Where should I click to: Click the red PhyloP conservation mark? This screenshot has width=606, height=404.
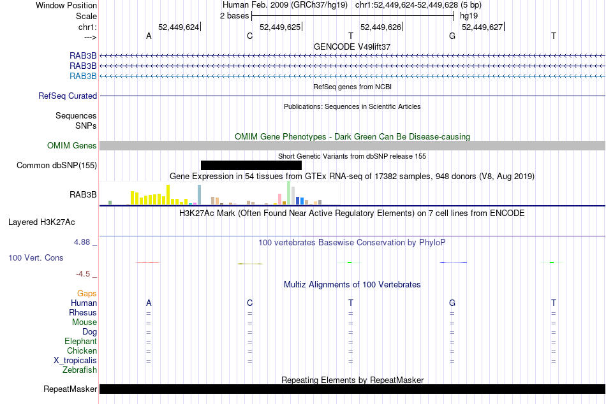pos(147,263)
